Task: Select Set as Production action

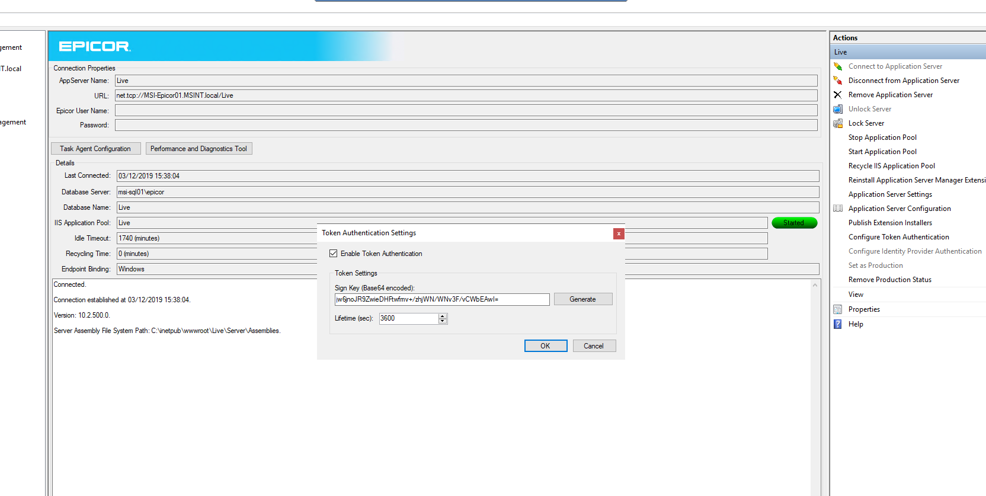Action: tap(876, 265)
